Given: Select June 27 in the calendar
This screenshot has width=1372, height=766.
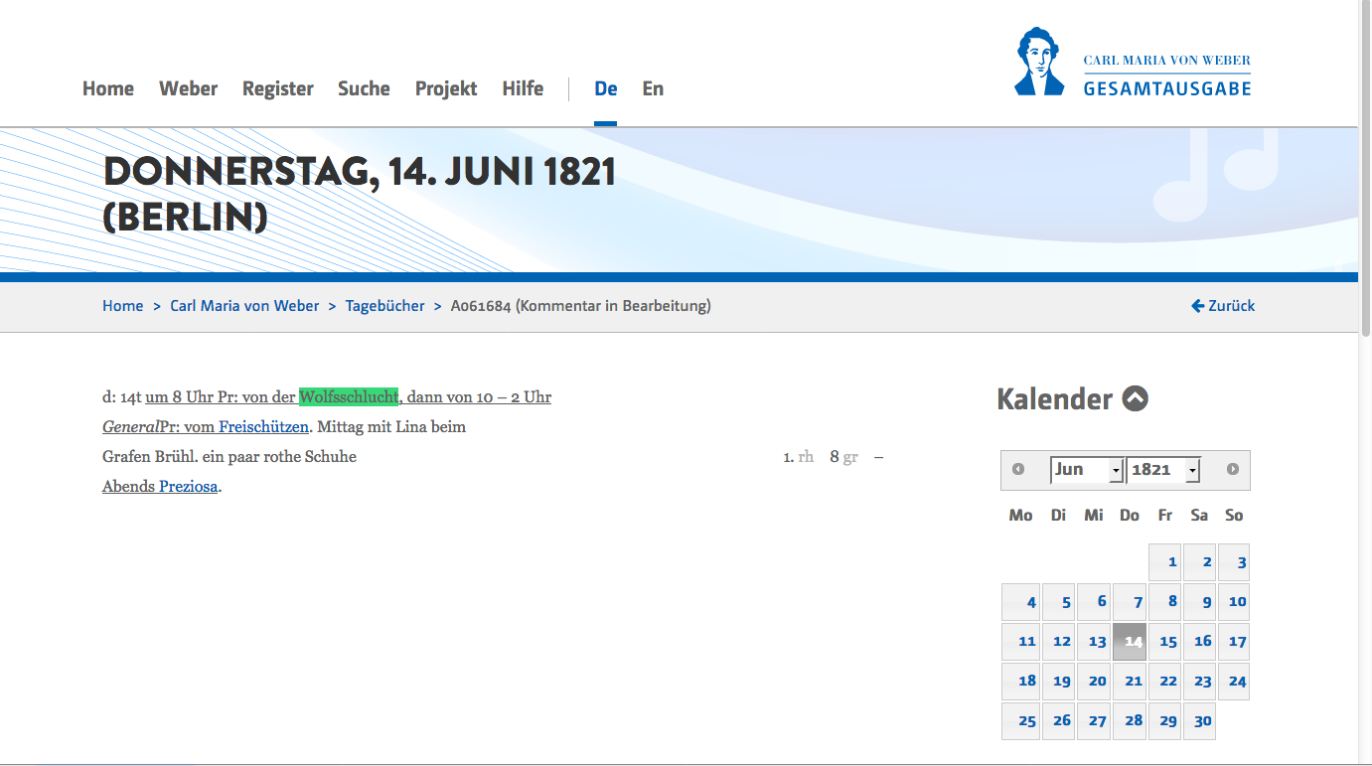Looking at the screenshot, I should tap(1095, 721).
